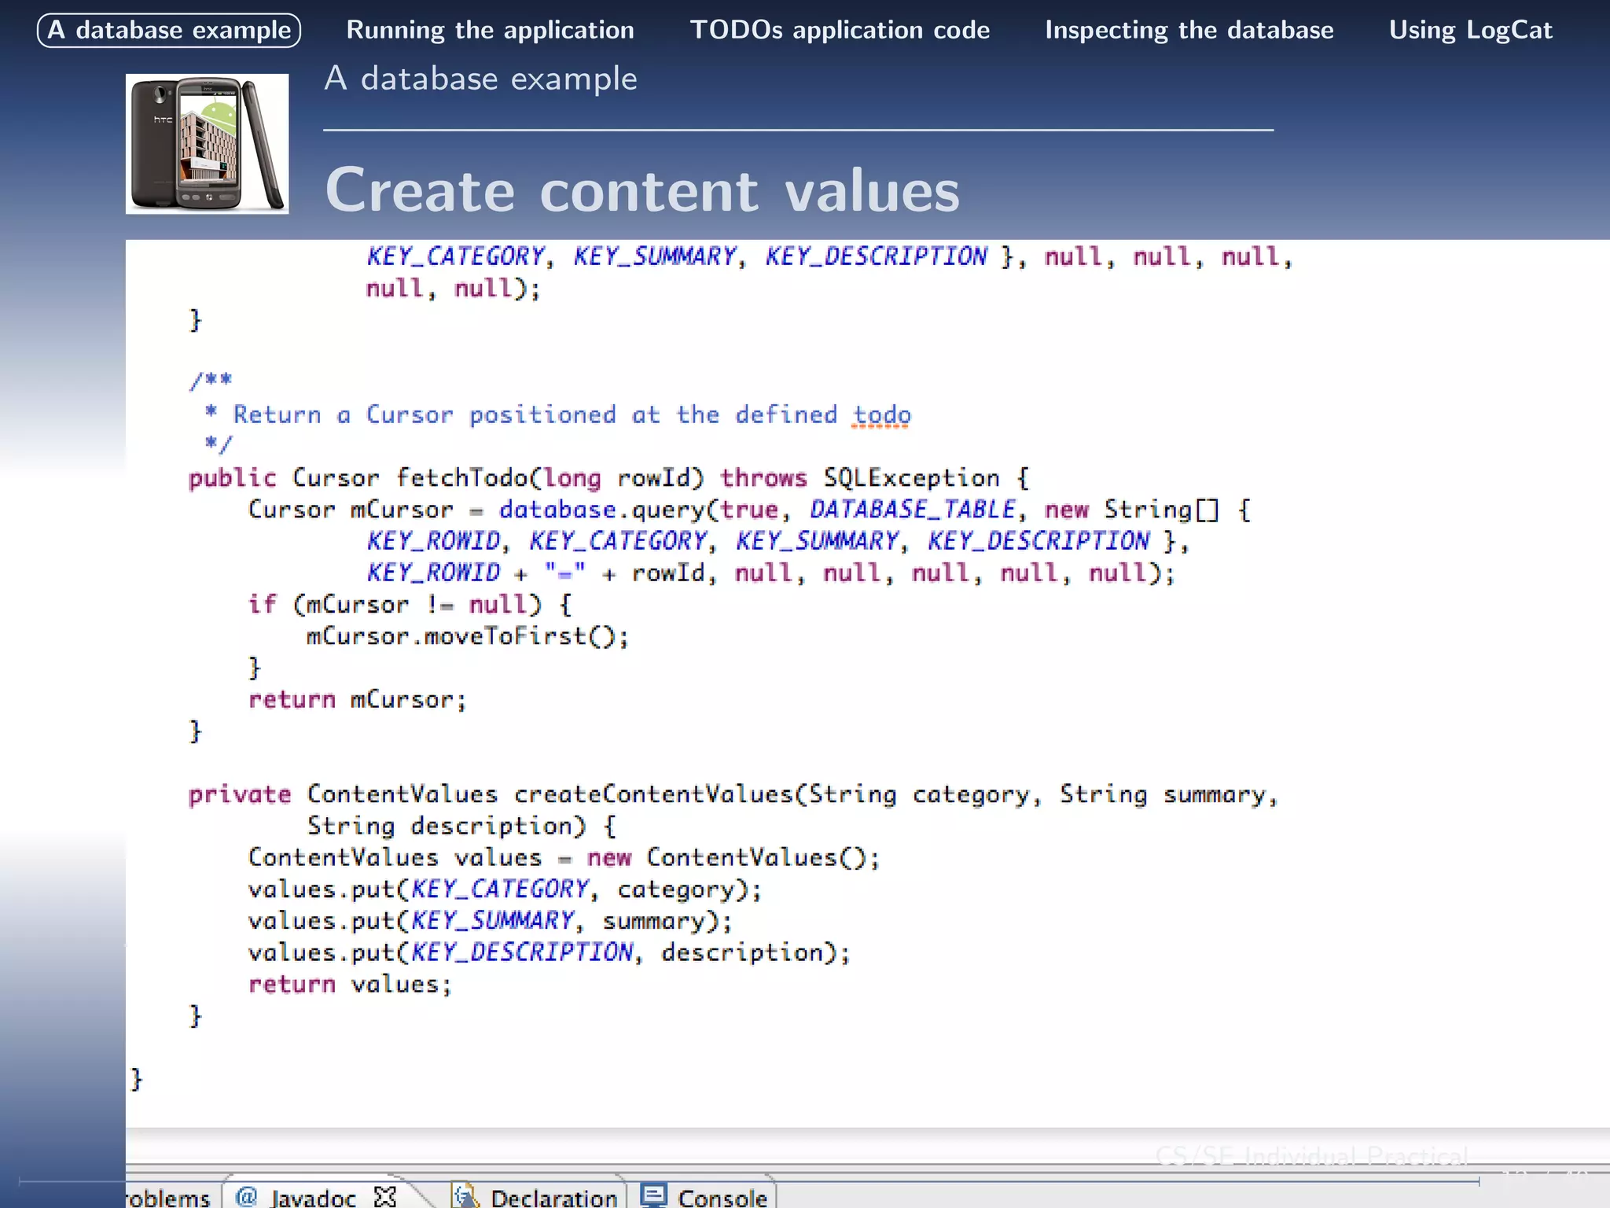Click 'if (mCursor != null) {' line
The height and width of the screenshot is (1208, 1610).
pos(410,604)
